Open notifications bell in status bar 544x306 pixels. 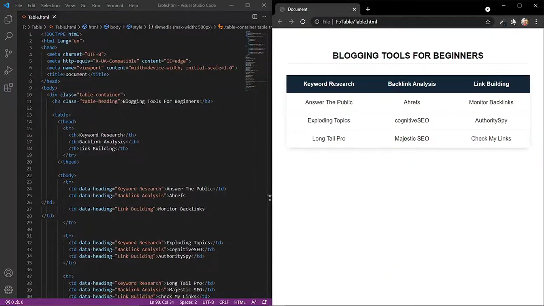(264, 302)
